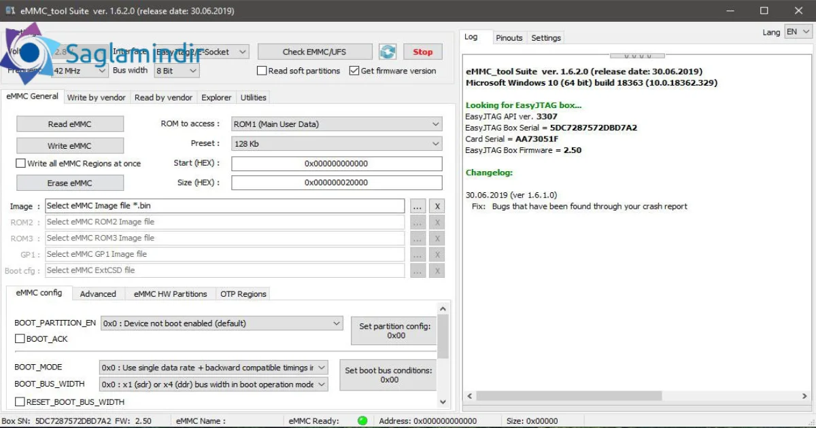Viewport: 816px width, 428px height.
Task: Expand the Preset 128 Kb dropdown
Action: tap(337, 144)
